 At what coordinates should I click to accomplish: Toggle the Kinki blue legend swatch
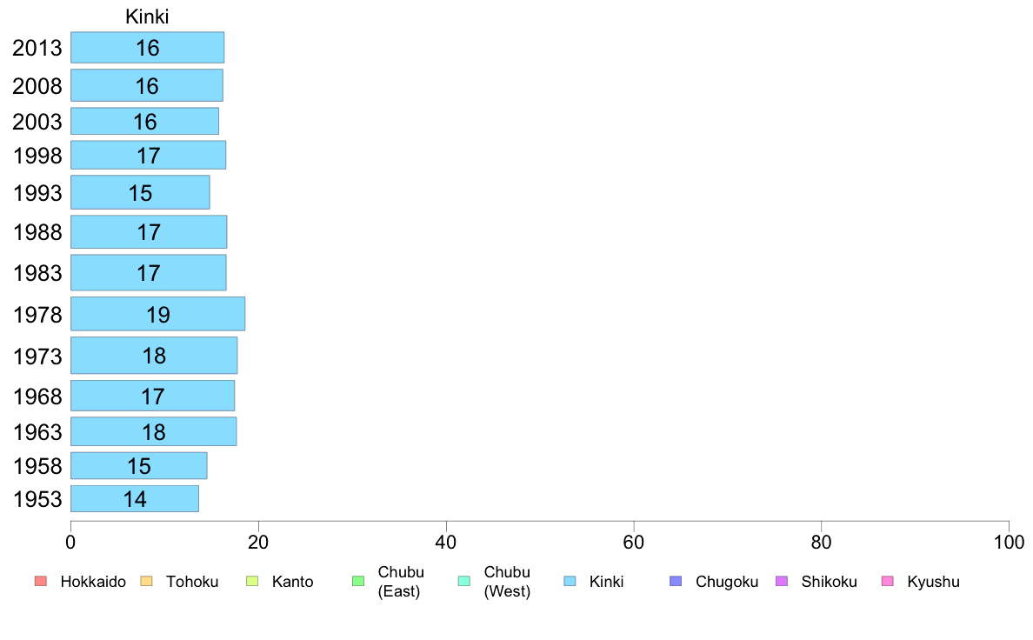coord(570,582)
